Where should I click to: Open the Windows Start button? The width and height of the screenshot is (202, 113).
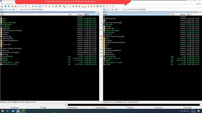pos(3,111)
